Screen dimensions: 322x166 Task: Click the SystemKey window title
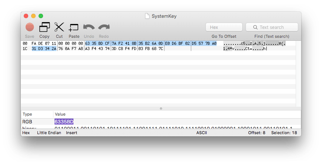pos(164,16)
